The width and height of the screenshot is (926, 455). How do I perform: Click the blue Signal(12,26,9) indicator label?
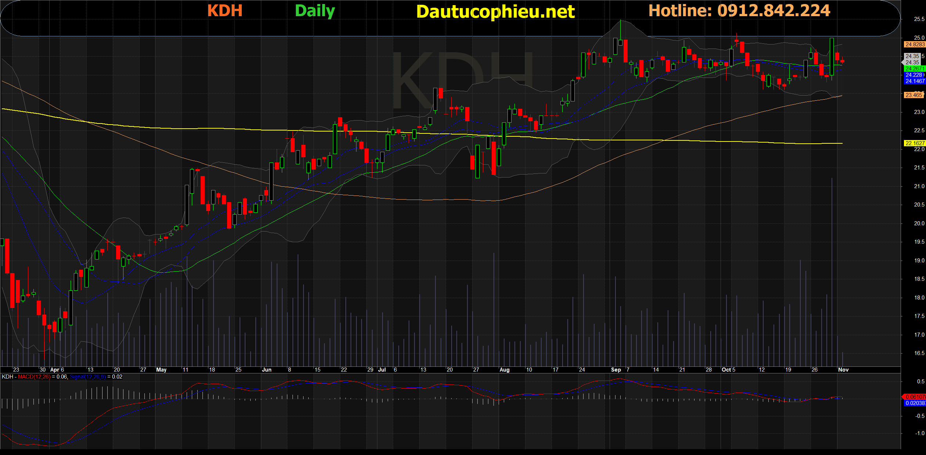[87, 377]
